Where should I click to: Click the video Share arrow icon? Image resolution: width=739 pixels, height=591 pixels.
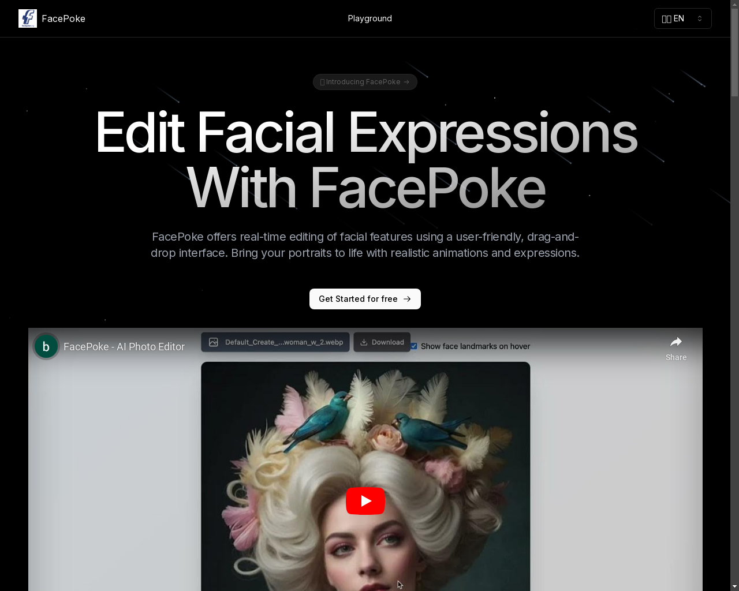pyautogui.click(x=676, y=342)
